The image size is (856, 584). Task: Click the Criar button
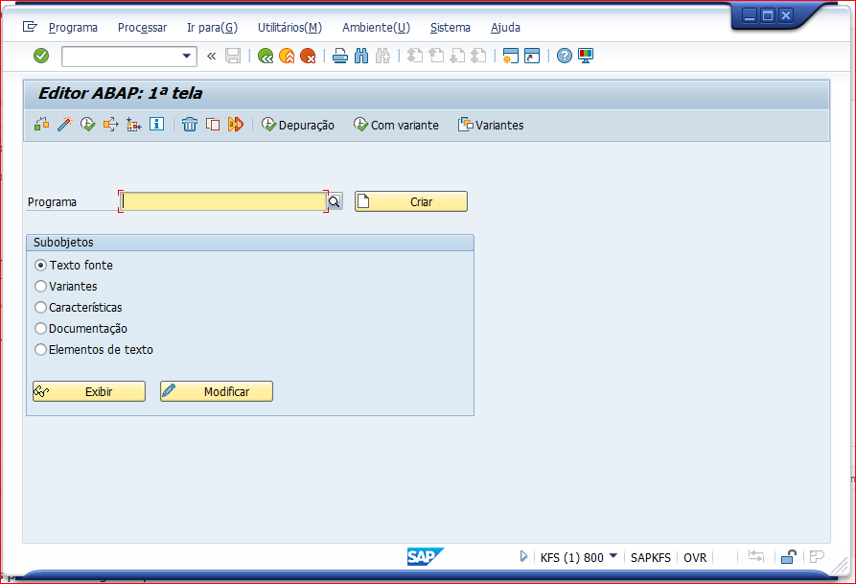click(x=411, y=201)
